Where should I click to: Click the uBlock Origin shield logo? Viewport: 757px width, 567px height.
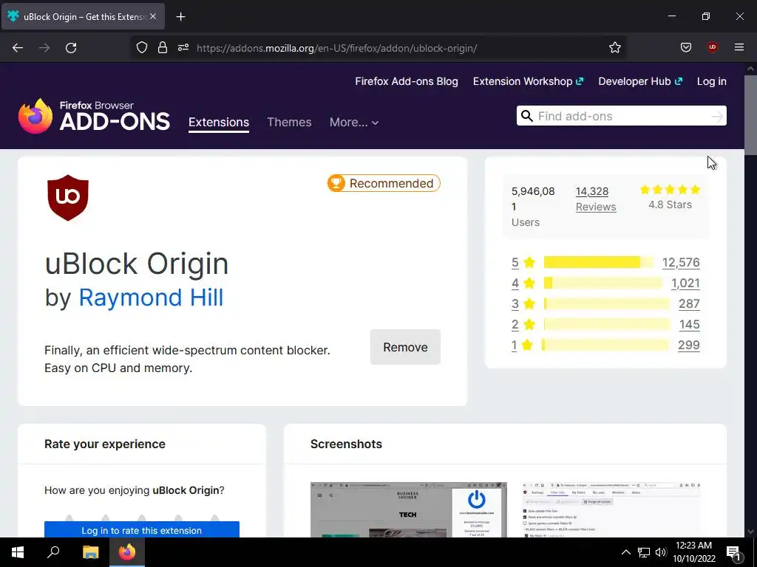(x=68, y=198)
